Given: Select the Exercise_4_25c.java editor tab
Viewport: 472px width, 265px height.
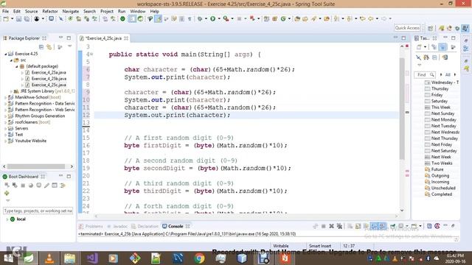Looking at the screenshot, I should (103, 38).
